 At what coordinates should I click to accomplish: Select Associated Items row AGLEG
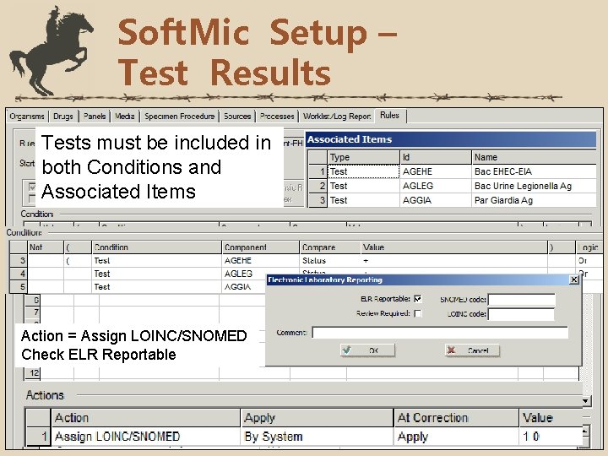452,186
